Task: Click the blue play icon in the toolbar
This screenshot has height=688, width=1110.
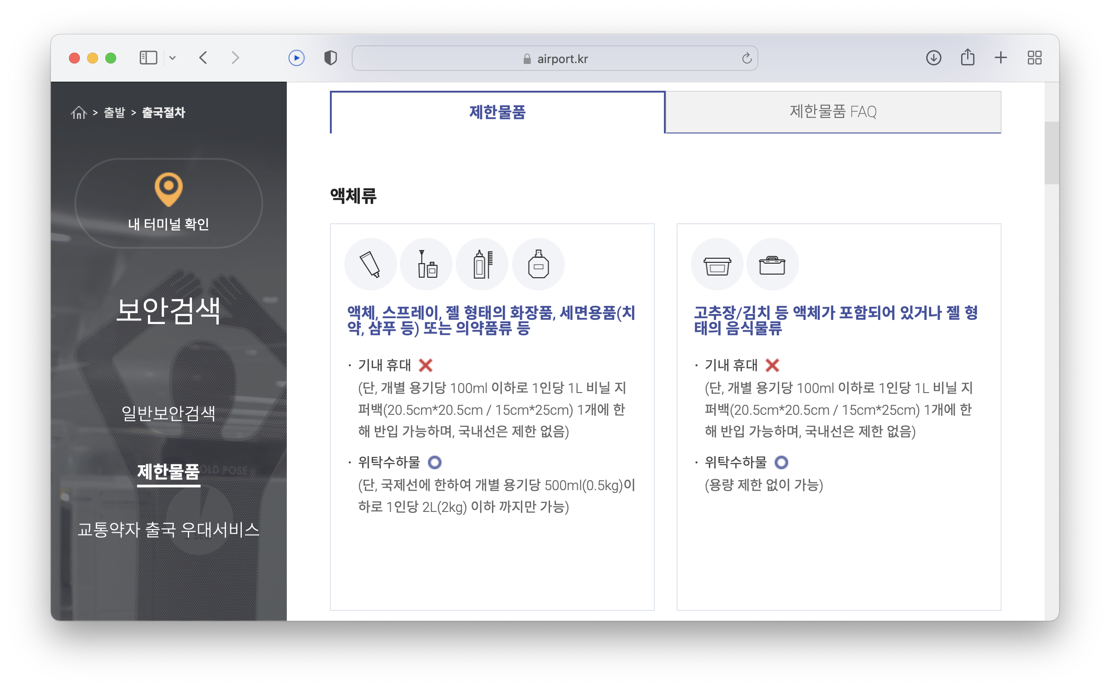Action: 297,58
